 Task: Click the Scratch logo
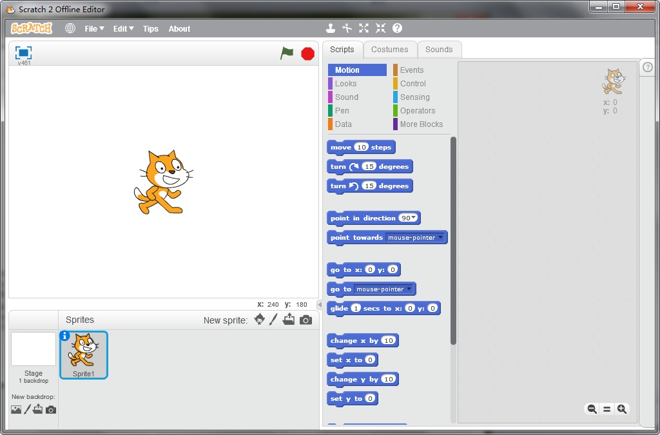[x=32, y=28]
